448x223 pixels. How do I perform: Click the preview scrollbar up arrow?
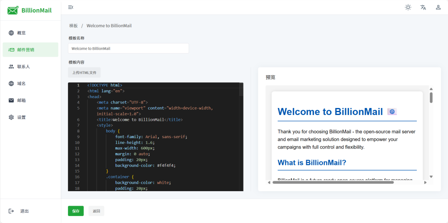[x=431, y=89]
